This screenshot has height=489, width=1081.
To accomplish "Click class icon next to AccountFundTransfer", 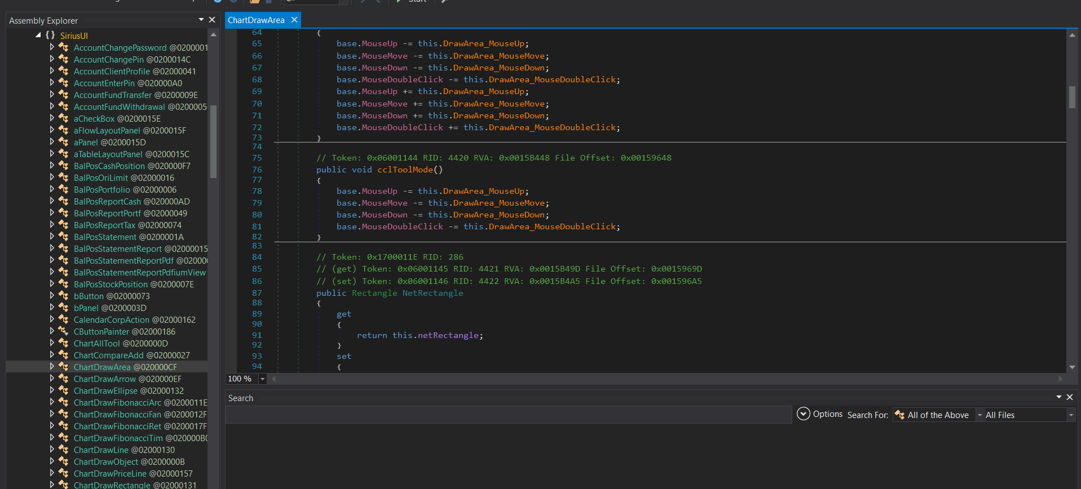I will pos(64,95).
